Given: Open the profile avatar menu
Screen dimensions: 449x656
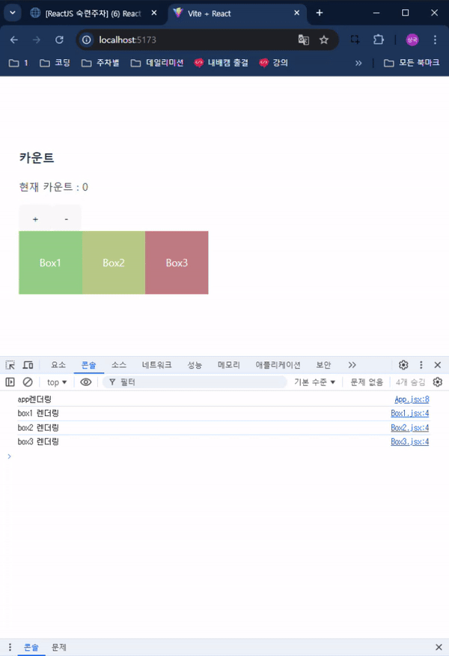Looking at the screenshot, I should 412,40.
